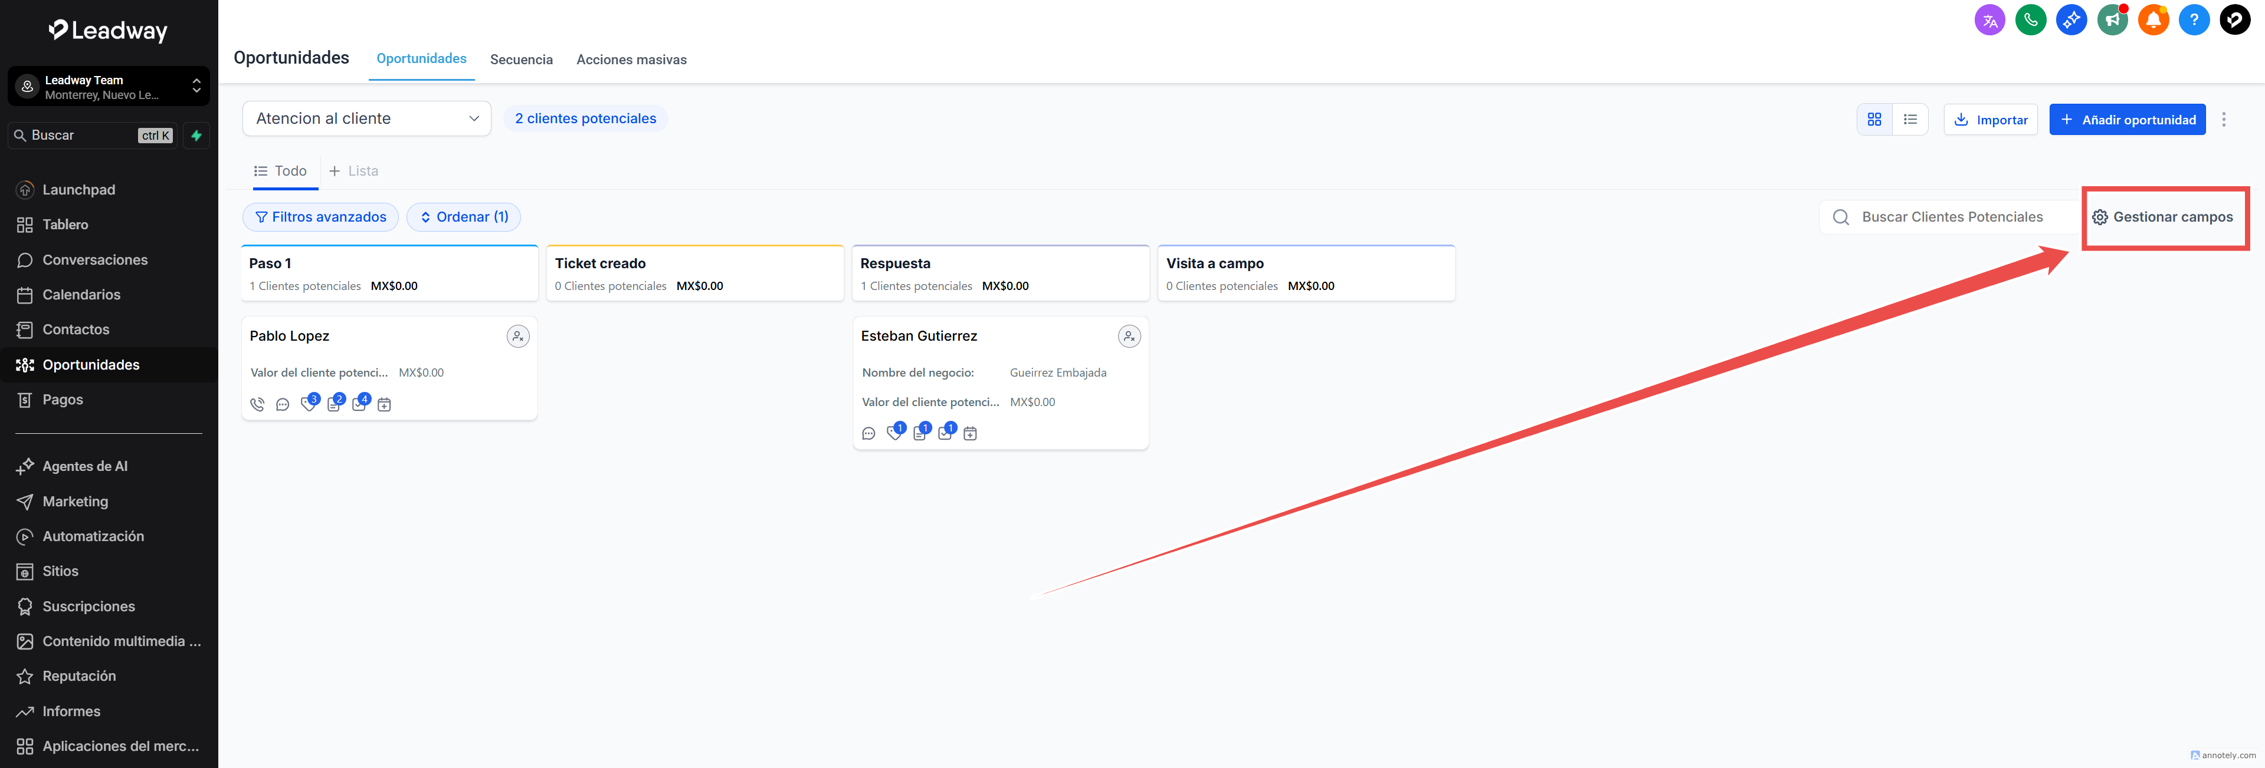Open the purple language translate icon
Screen dimensions: 2265x768
(x=1990, y=20)
